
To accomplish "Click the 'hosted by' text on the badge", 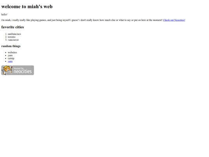I will pyautogui.click(x=19, y=68).
